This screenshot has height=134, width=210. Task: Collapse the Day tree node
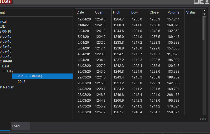4,71
